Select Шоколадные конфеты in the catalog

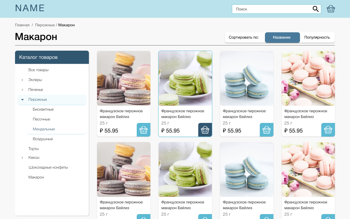(48, 168)
